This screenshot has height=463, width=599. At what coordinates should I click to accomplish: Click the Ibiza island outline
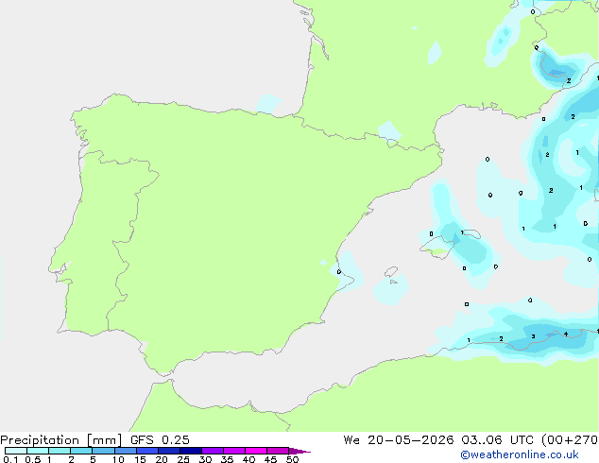[x=391, y=271]
